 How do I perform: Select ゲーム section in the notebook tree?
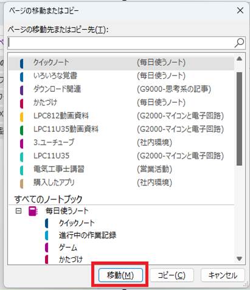(68, 247)
